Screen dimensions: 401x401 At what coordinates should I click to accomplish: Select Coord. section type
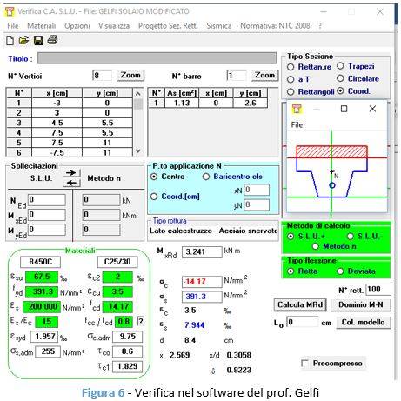[340, 90]
